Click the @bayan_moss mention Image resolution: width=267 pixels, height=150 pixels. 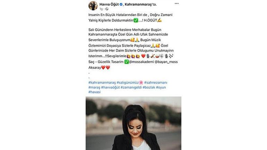(x=166, y=62)
